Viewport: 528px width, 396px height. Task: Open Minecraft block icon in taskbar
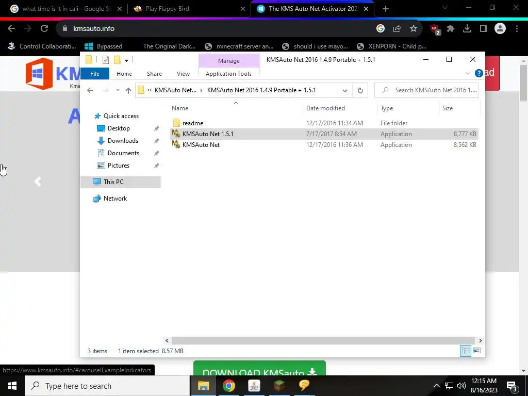279,386
